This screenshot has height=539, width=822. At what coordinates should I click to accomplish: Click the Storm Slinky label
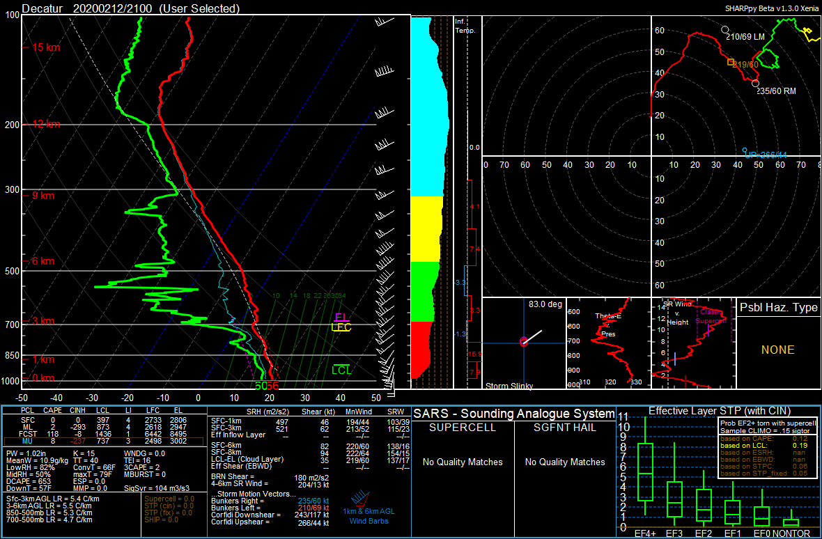(511, 386)
